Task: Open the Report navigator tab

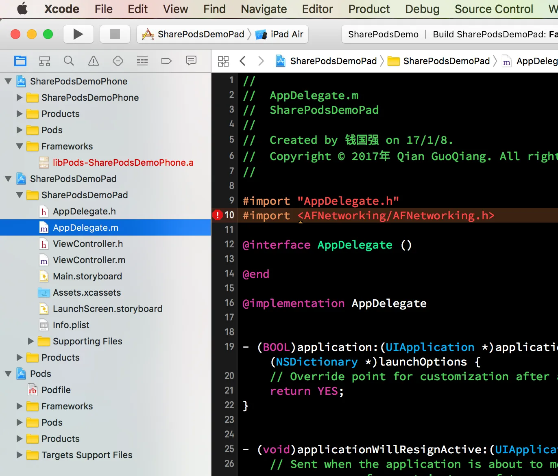Action: pyautogui.click(x=191, y=61)
